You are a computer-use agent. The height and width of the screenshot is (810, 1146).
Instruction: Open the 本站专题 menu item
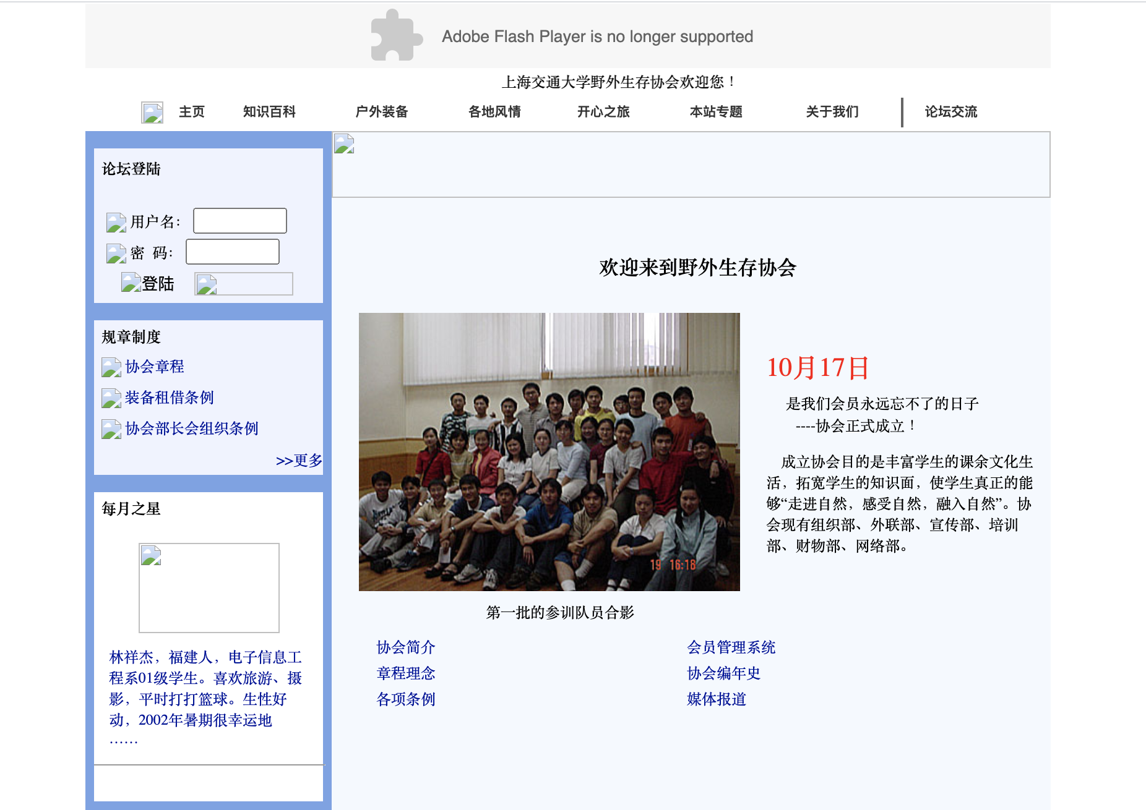(x=716, y=112)
